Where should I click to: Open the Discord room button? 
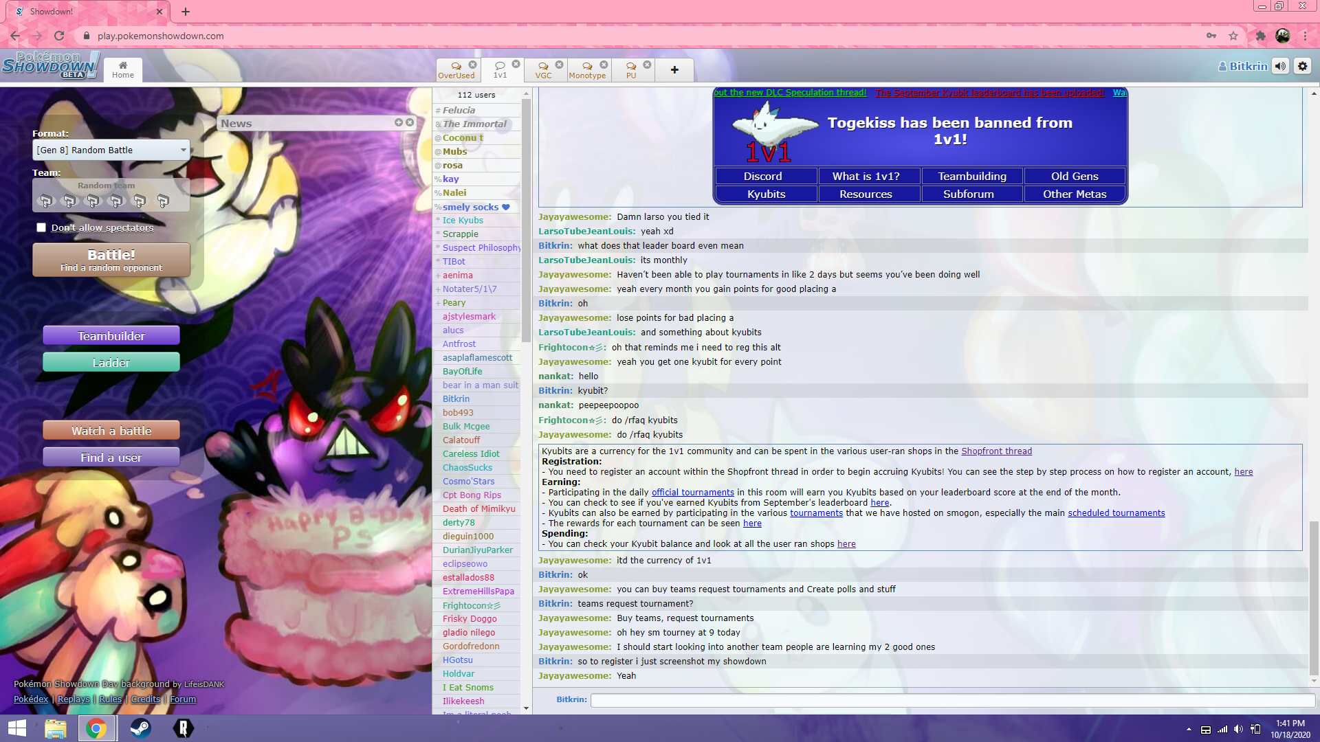pos(766,176)
